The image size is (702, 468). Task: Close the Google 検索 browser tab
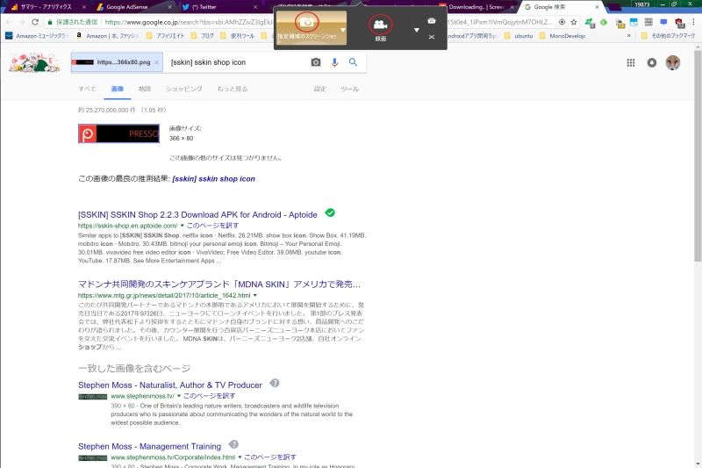597,7
